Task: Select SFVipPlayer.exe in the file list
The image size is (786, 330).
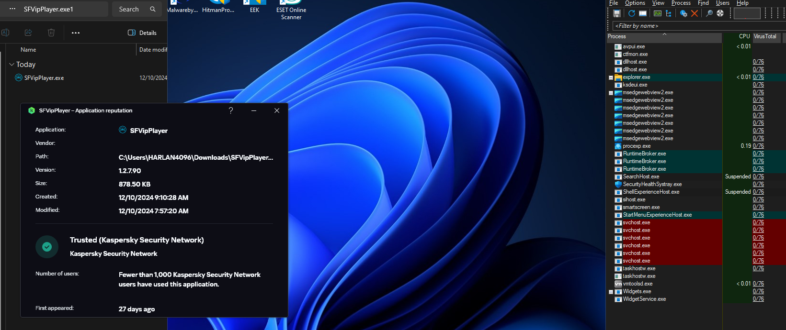Action: [x=44, y=78]
